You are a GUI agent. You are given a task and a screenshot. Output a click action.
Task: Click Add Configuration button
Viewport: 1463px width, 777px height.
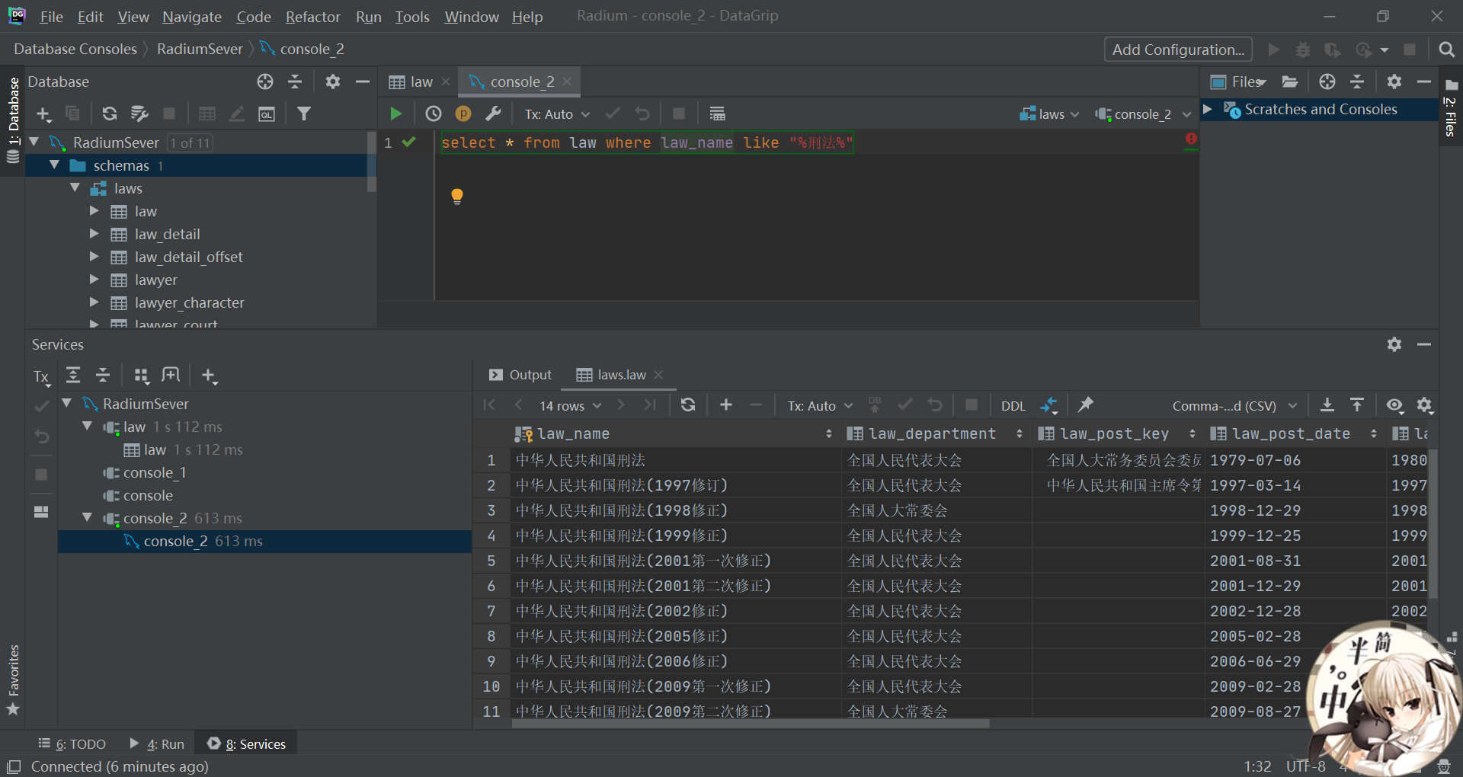(1178, 50)
